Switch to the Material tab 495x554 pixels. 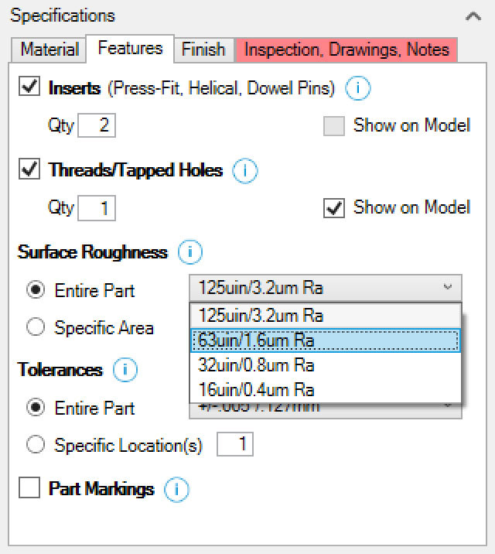point(49,50)
